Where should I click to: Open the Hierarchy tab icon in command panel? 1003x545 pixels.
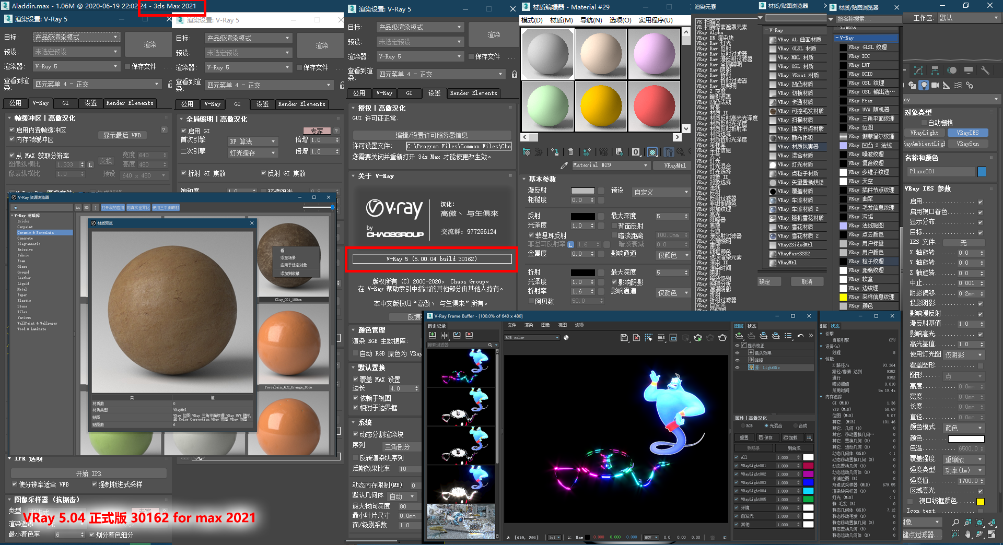tap(935, 70)
